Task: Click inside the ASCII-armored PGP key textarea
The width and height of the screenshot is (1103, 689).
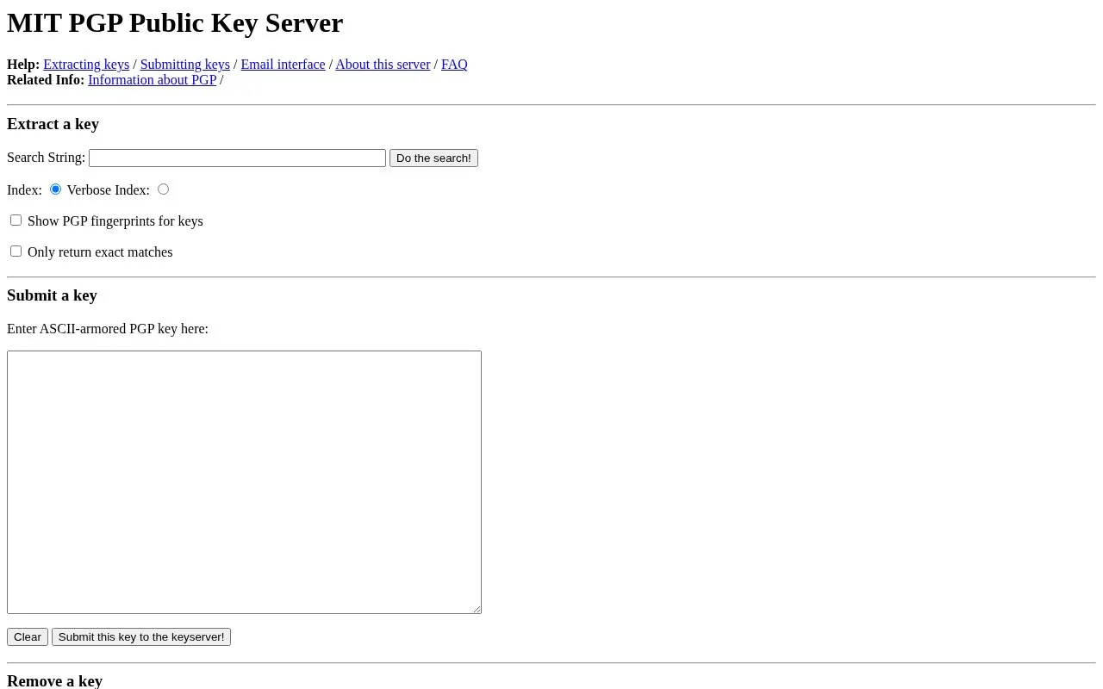Action: coord(244,482)
